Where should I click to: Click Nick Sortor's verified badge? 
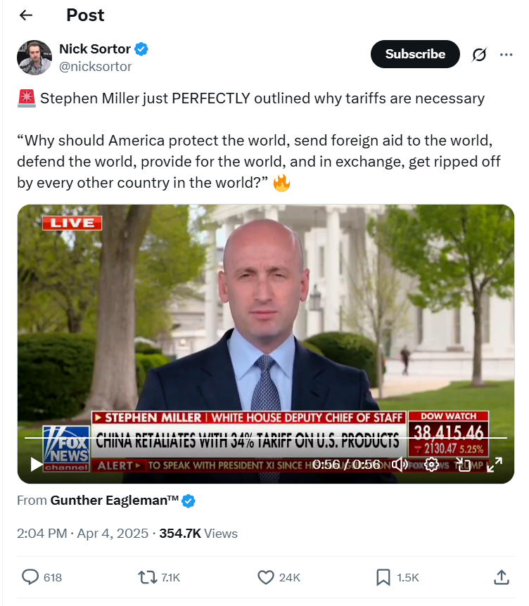(141, 49)
